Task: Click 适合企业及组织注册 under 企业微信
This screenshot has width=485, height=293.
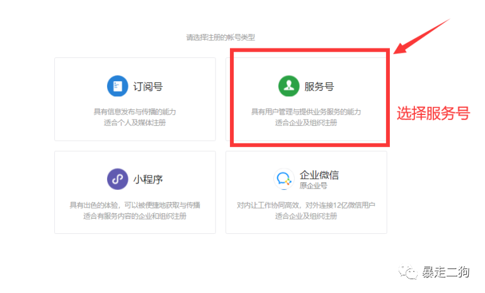Action: pyautogui.click(x=306, y=216)
